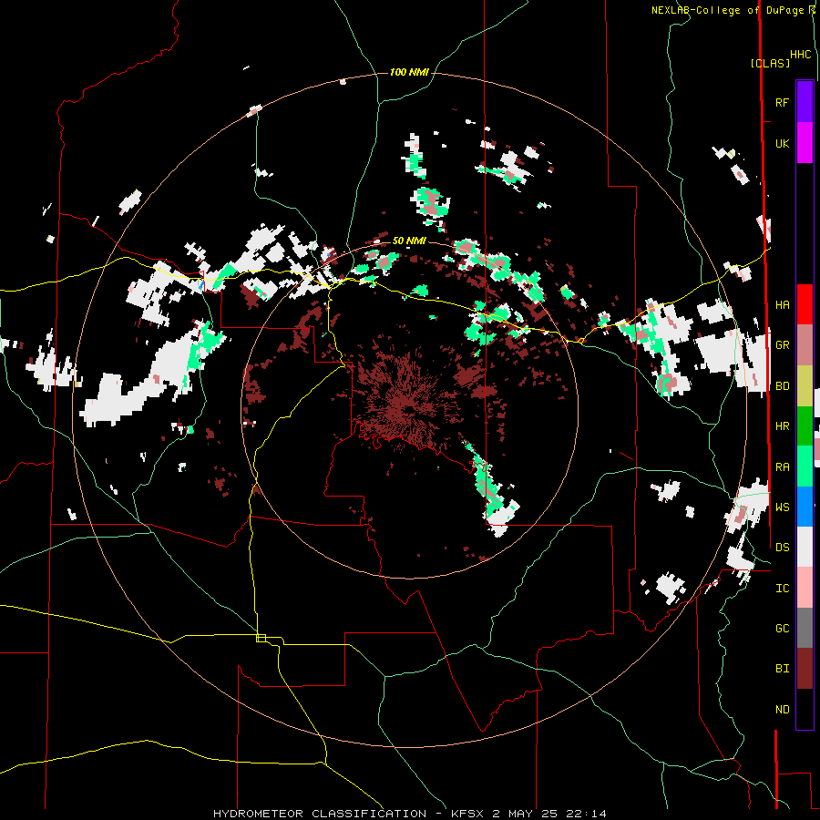
Task: Click the white DS dry snow swatch
Action: coord(805,548)
